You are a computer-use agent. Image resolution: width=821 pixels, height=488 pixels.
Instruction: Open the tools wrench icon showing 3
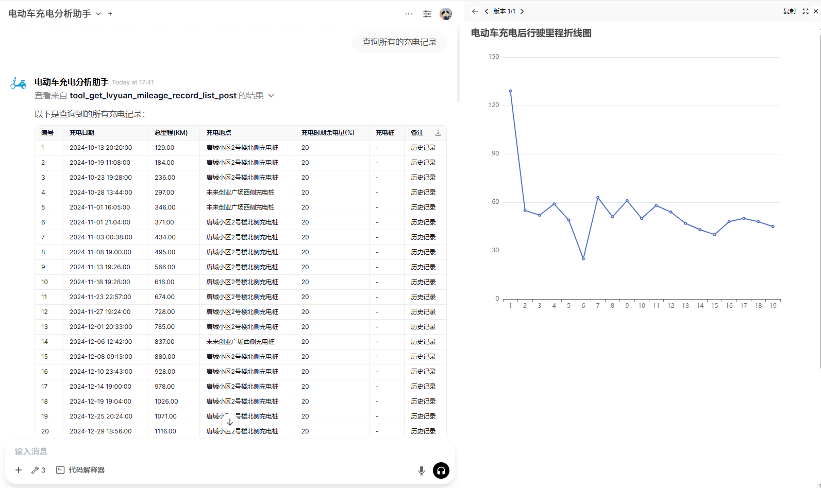[x=38, y=470]
